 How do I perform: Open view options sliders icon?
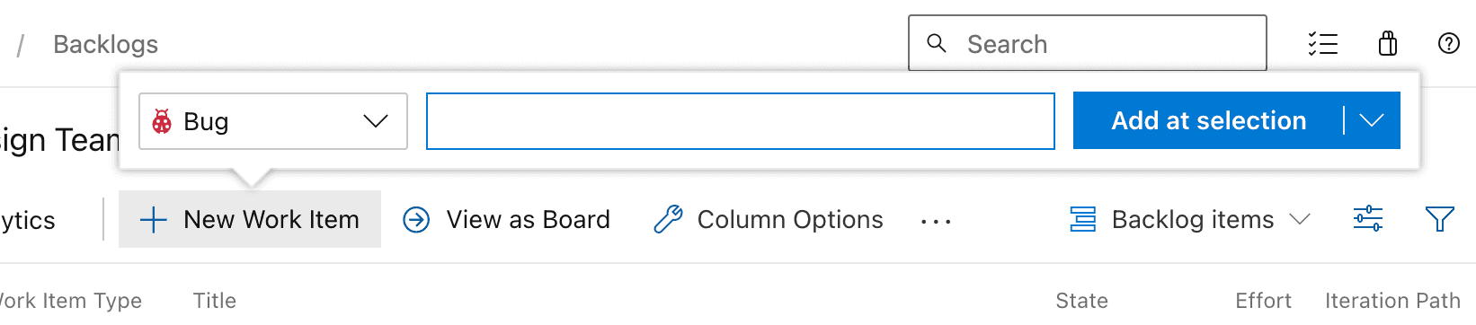tap(1368, 219)
